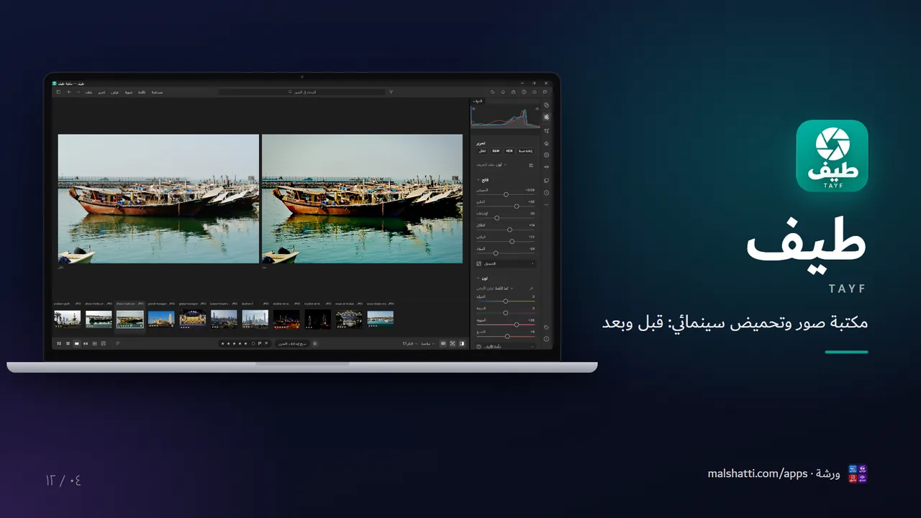Click the exposure slider handle

506,194
